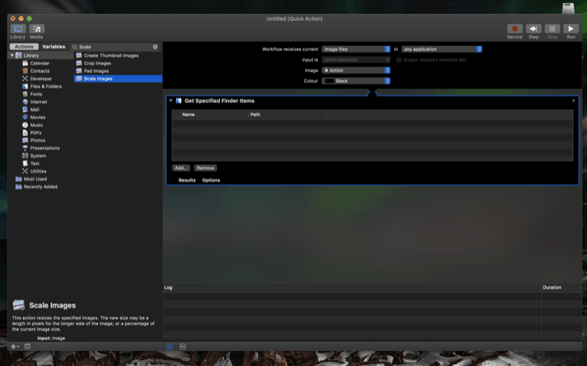Collapse the Library tree disclosure triangle
587x366 pixels.
pyautogui.click(x=12, y=55)
